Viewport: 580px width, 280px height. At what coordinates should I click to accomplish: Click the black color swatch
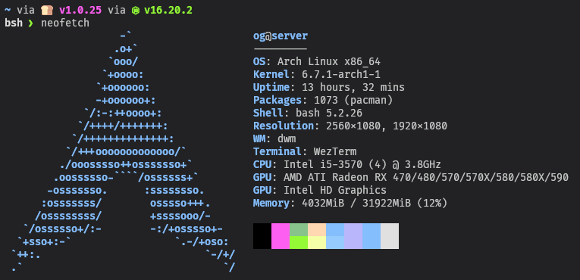[262, 235]
